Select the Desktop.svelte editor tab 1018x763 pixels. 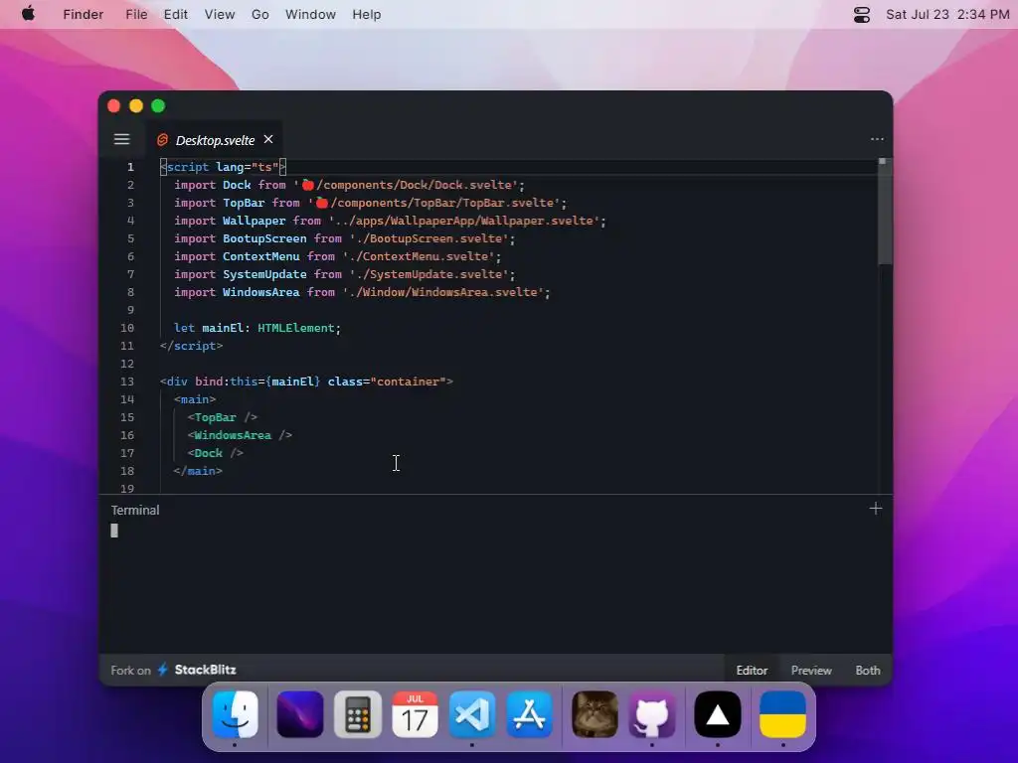click(215, 140)
